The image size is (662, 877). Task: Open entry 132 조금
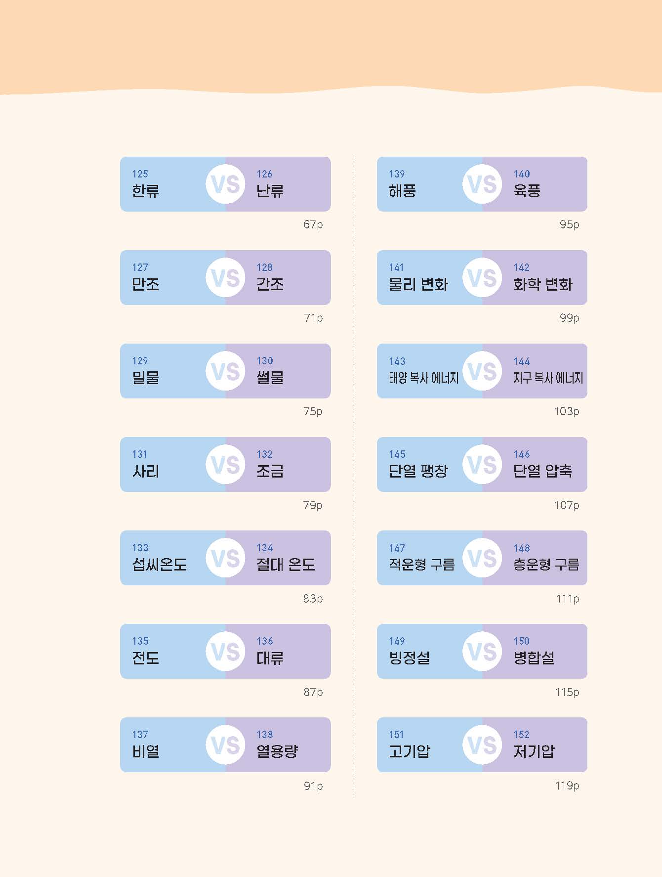(x=288, y=464)
